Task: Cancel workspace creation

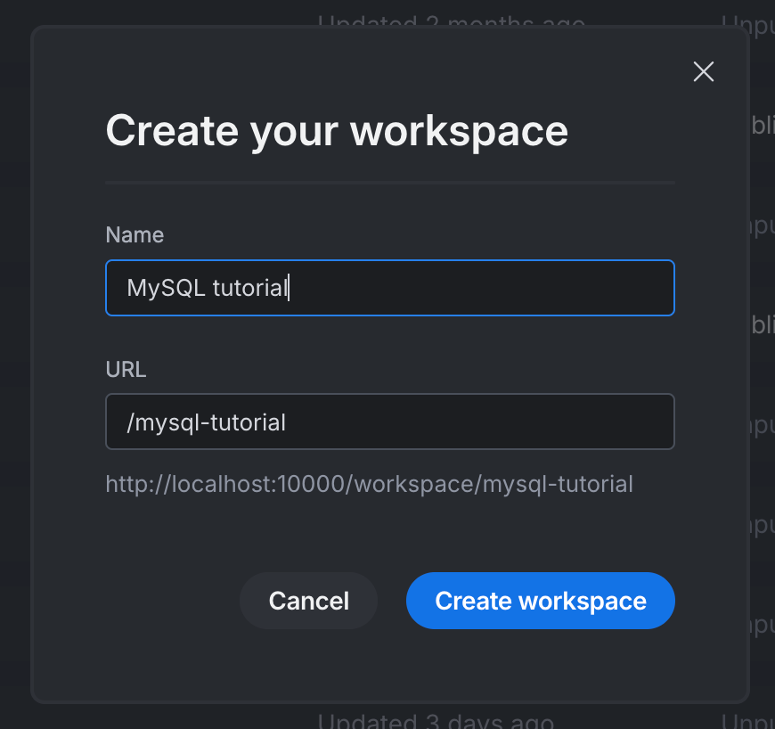Action: pos(309,601)
